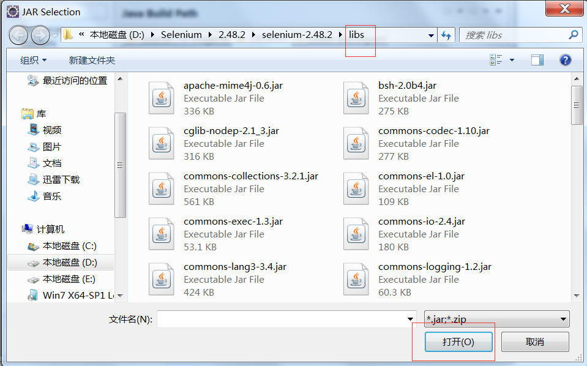The height and width of the screenshot is (366, 587).
Task: Select 最近访问的位置 in navigation pane
Action: [x=67, y=80]
